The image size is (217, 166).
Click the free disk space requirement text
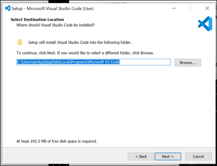tap(57, 141)
